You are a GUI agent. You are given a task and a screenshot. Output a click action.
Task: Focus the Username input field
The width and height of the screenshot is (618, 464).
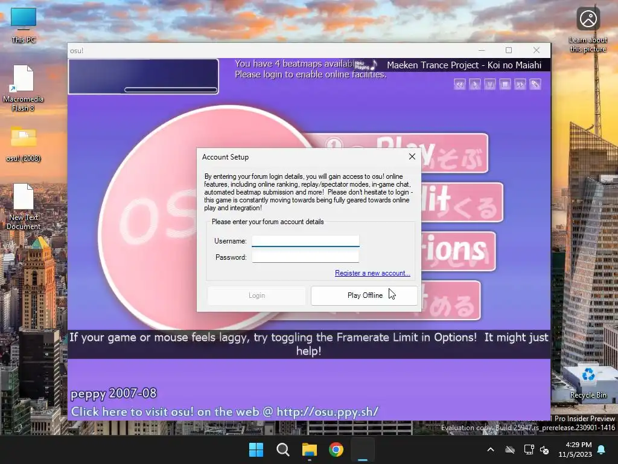pyautogui.click(x=305, y=240)
